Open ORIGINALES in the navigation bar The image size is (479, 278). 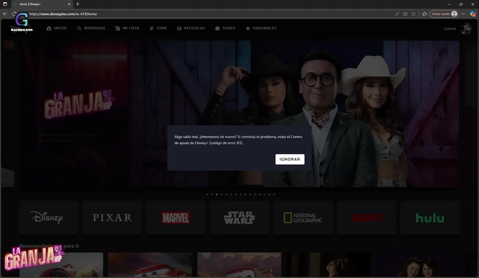[261, 28]
